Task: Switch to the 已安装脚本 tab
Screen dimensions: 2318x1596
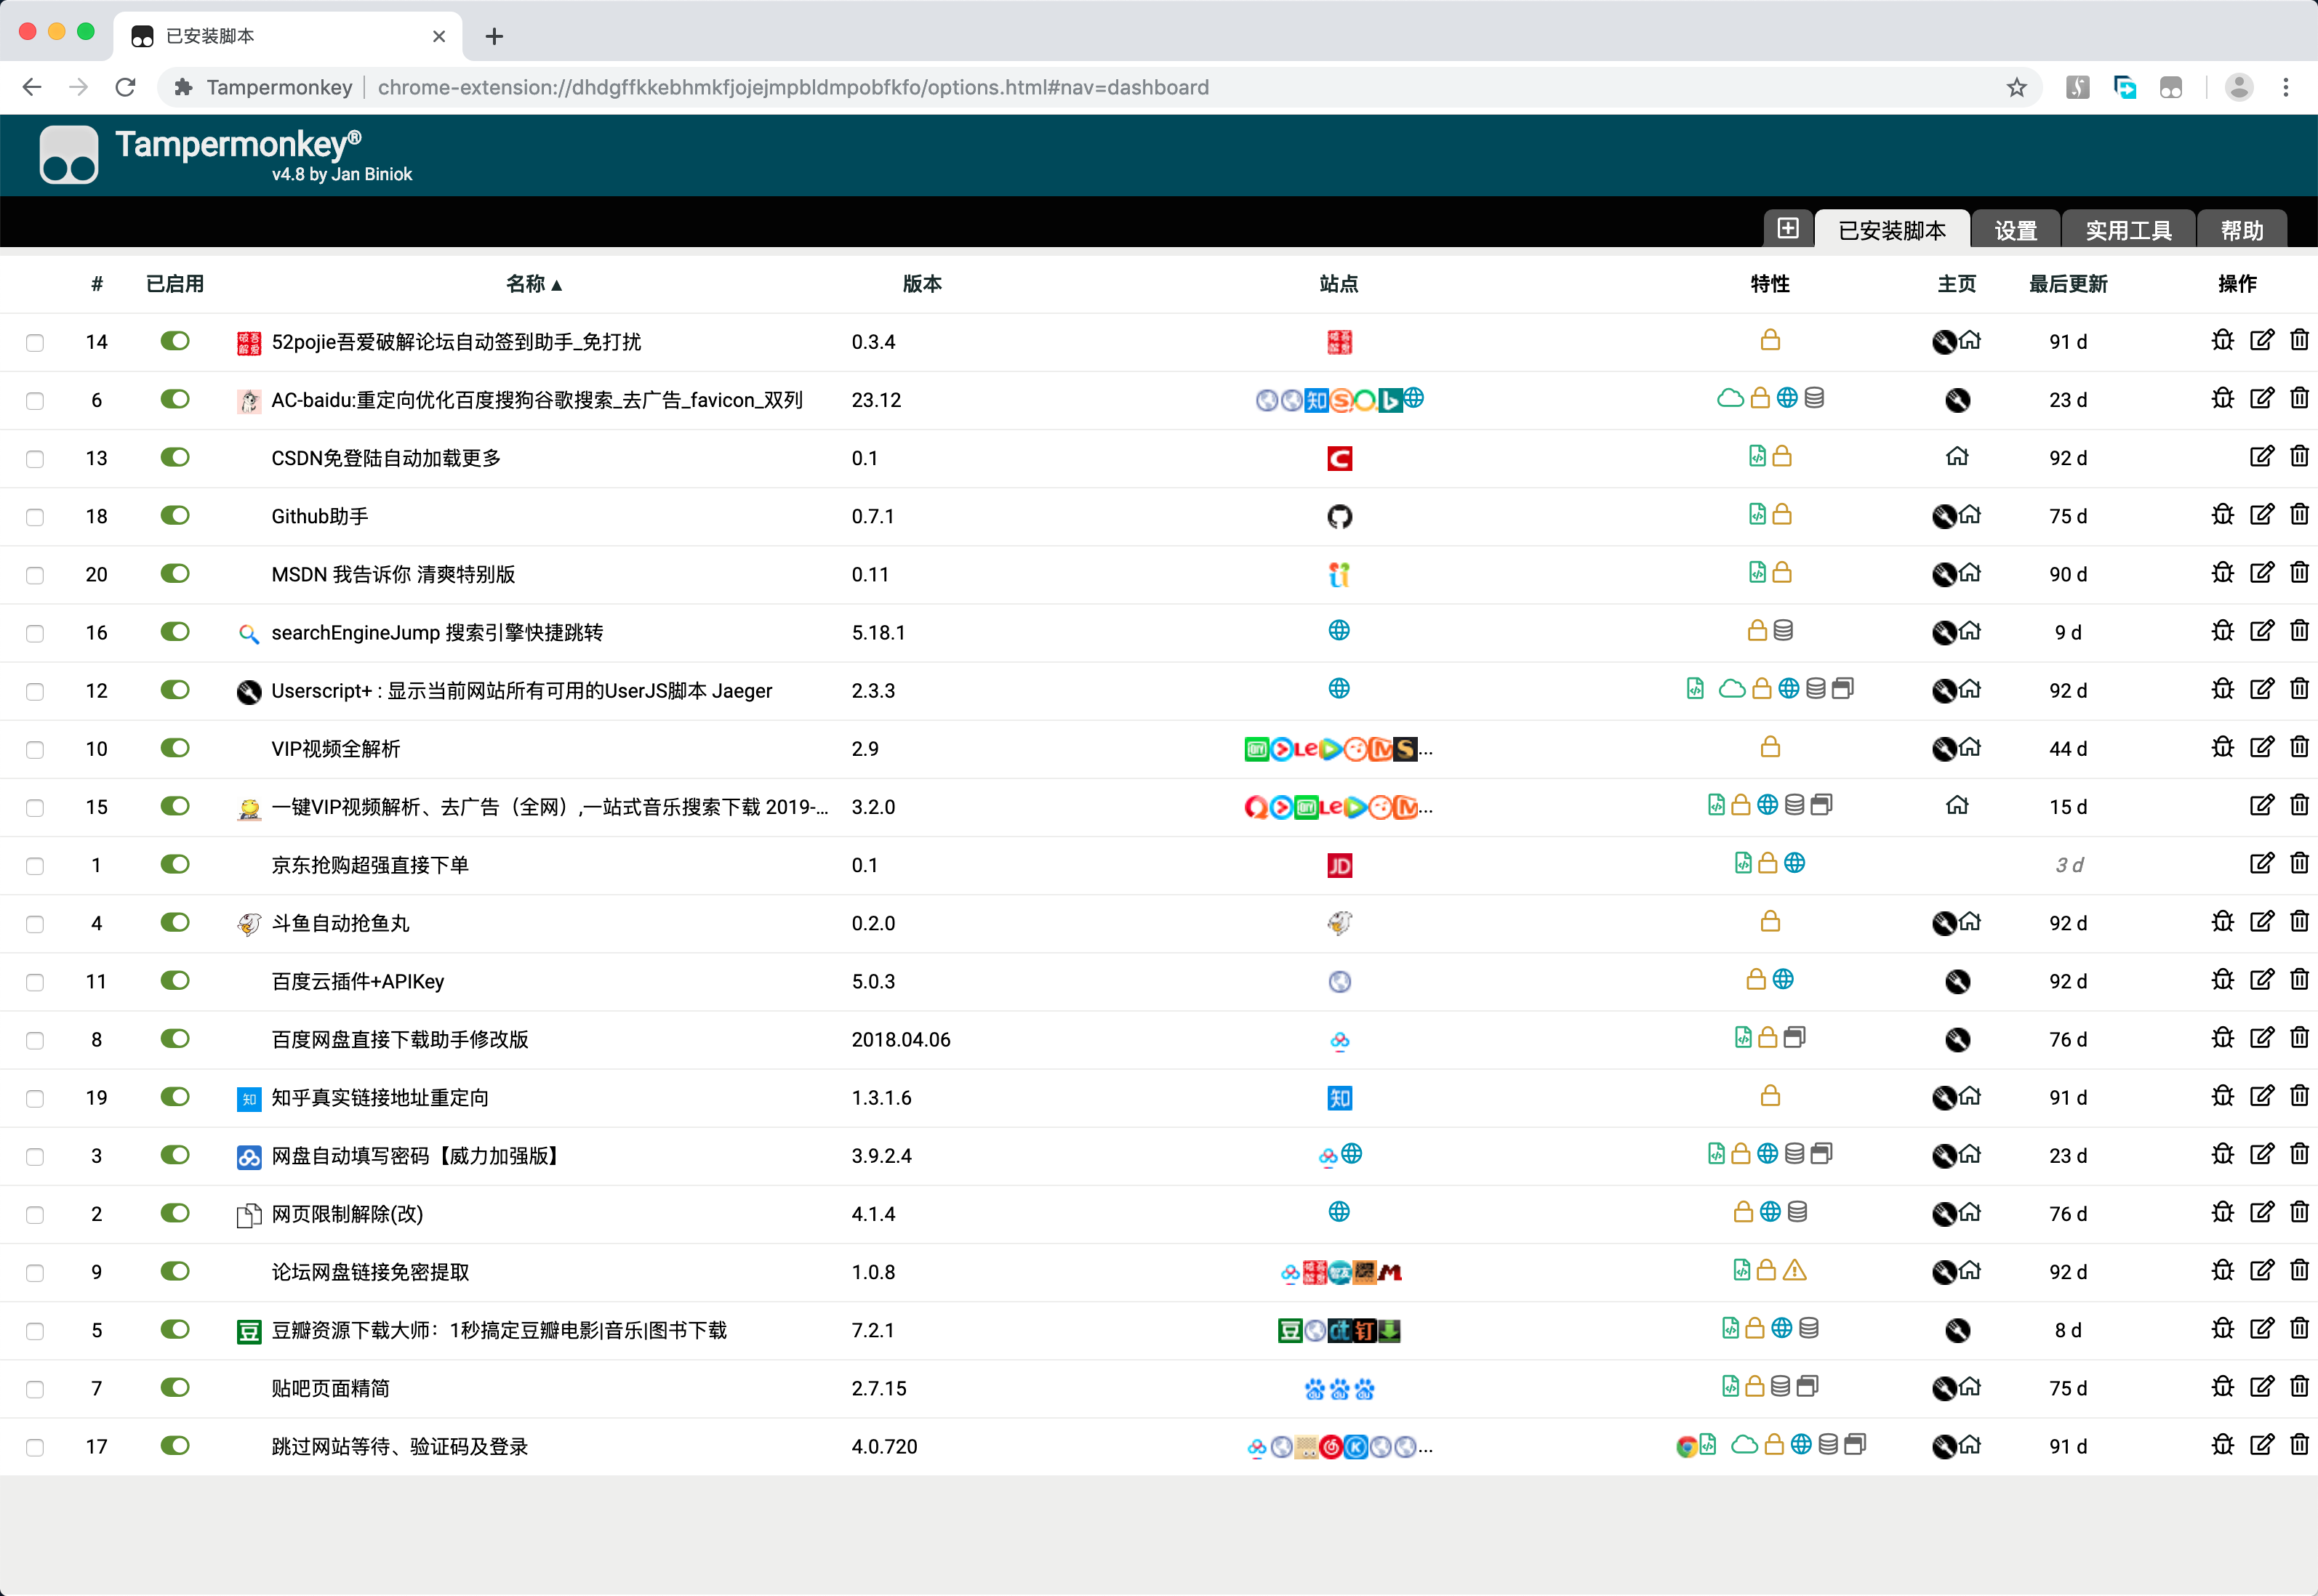Action: pyautogui.click(x=1892, y=230)
